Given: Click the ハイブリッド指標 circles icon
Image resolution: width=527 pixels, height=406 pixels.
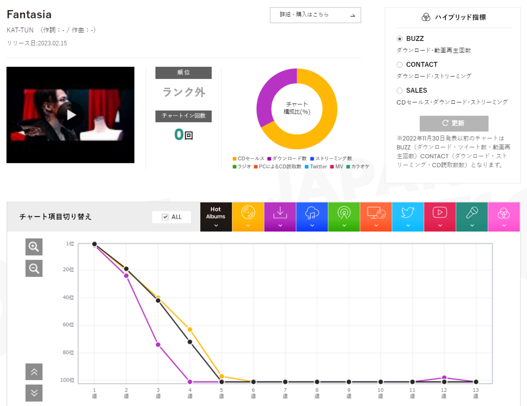Looking at the screenshot, I should [426, 18].
